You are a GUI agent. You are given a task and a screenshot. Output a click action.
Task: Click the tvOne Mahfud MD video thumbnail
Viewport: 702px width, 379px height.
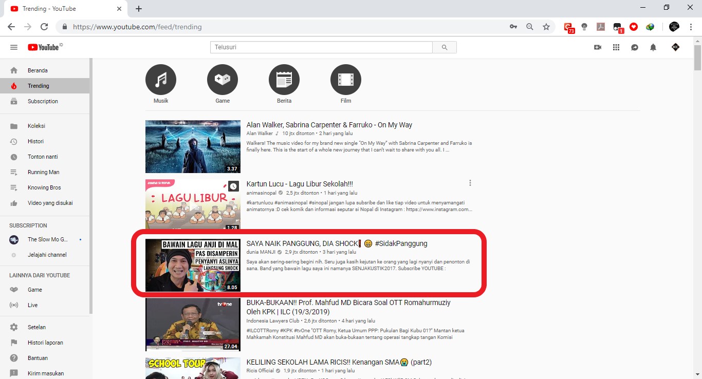pos(193,325)
